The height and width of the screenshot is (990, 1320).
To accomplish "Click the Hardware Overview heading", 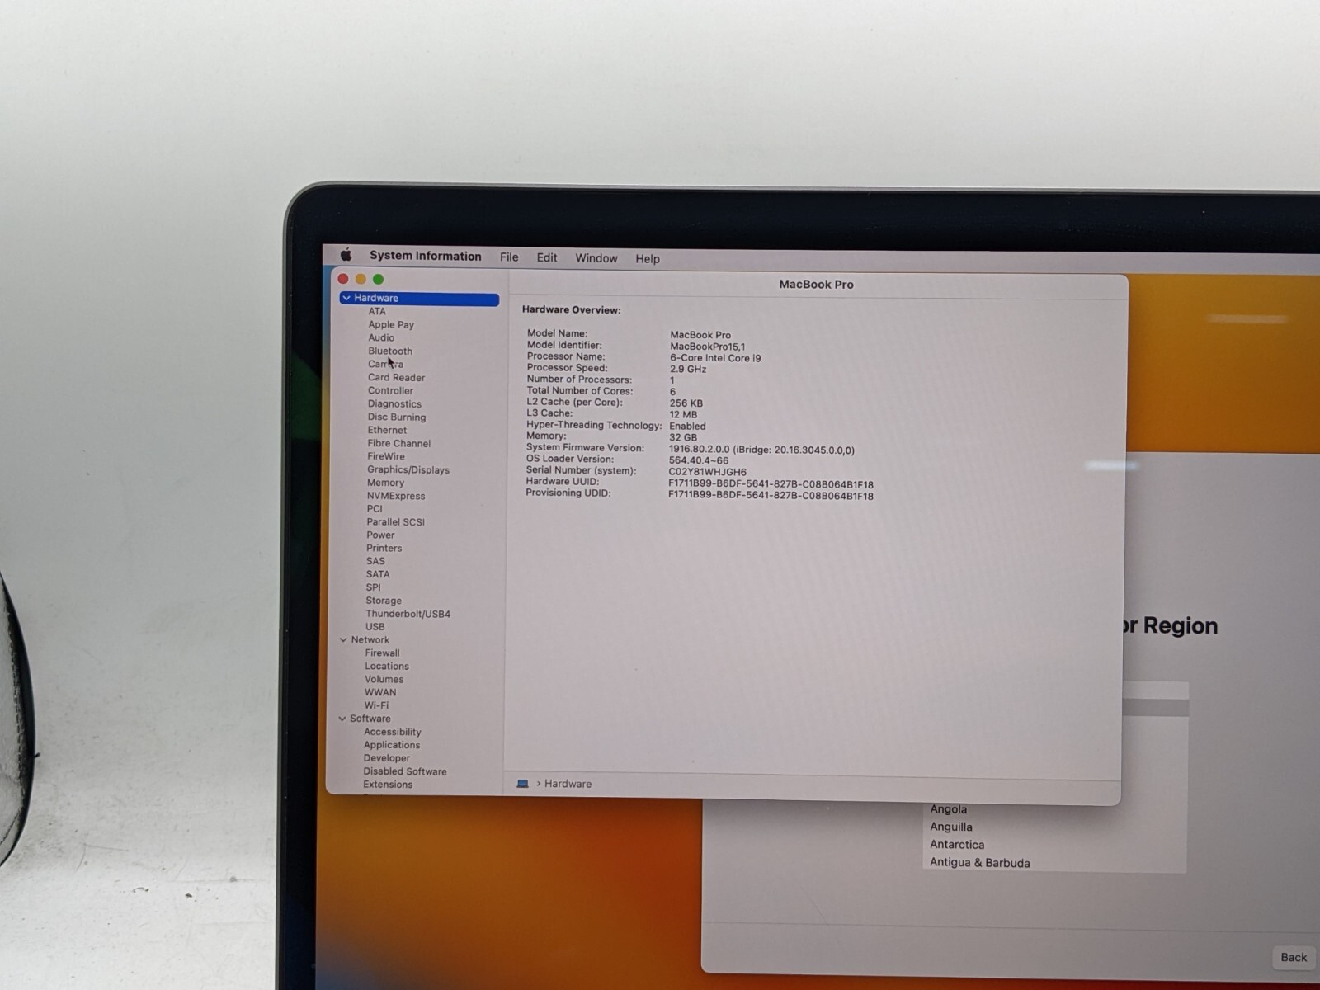I will [x=571, y=310].
